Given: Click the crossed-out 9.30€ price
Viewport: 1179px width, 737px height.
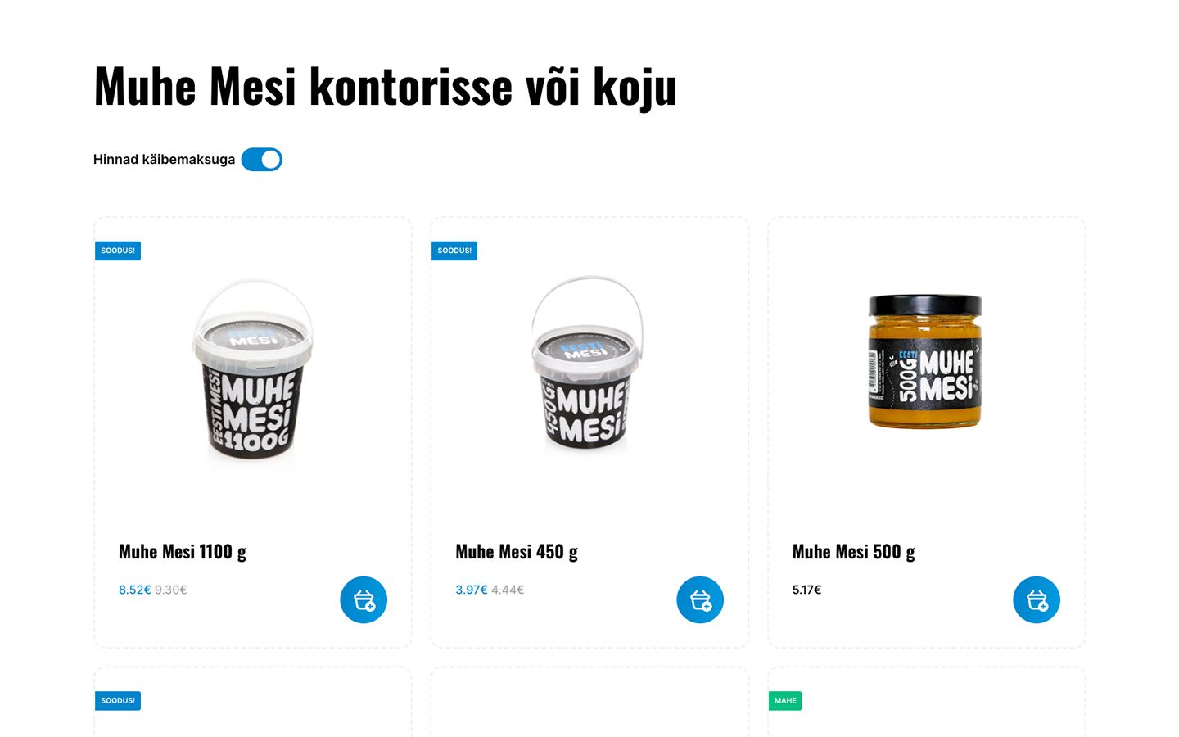Looking at the screenshot, I should [171, 590].
